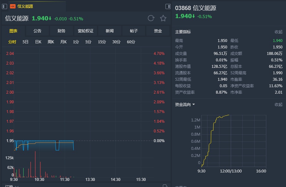Open the 帖子 tab

134,31
